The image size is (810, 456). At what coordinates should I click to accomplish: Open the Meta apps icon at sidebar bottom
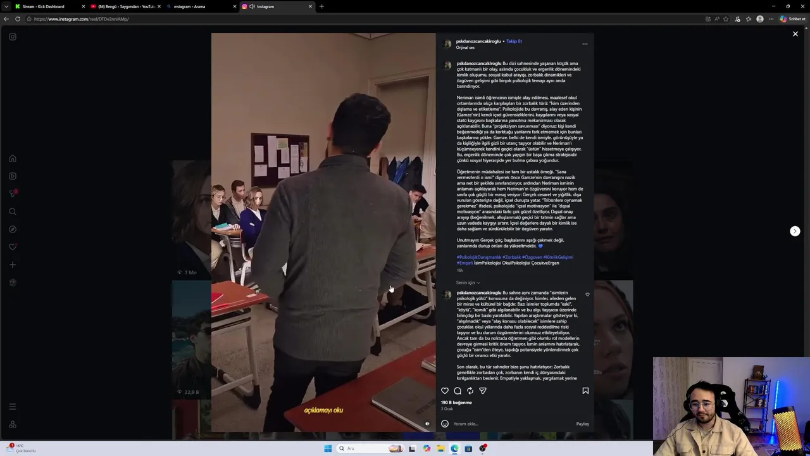click(x=13, y=424)
